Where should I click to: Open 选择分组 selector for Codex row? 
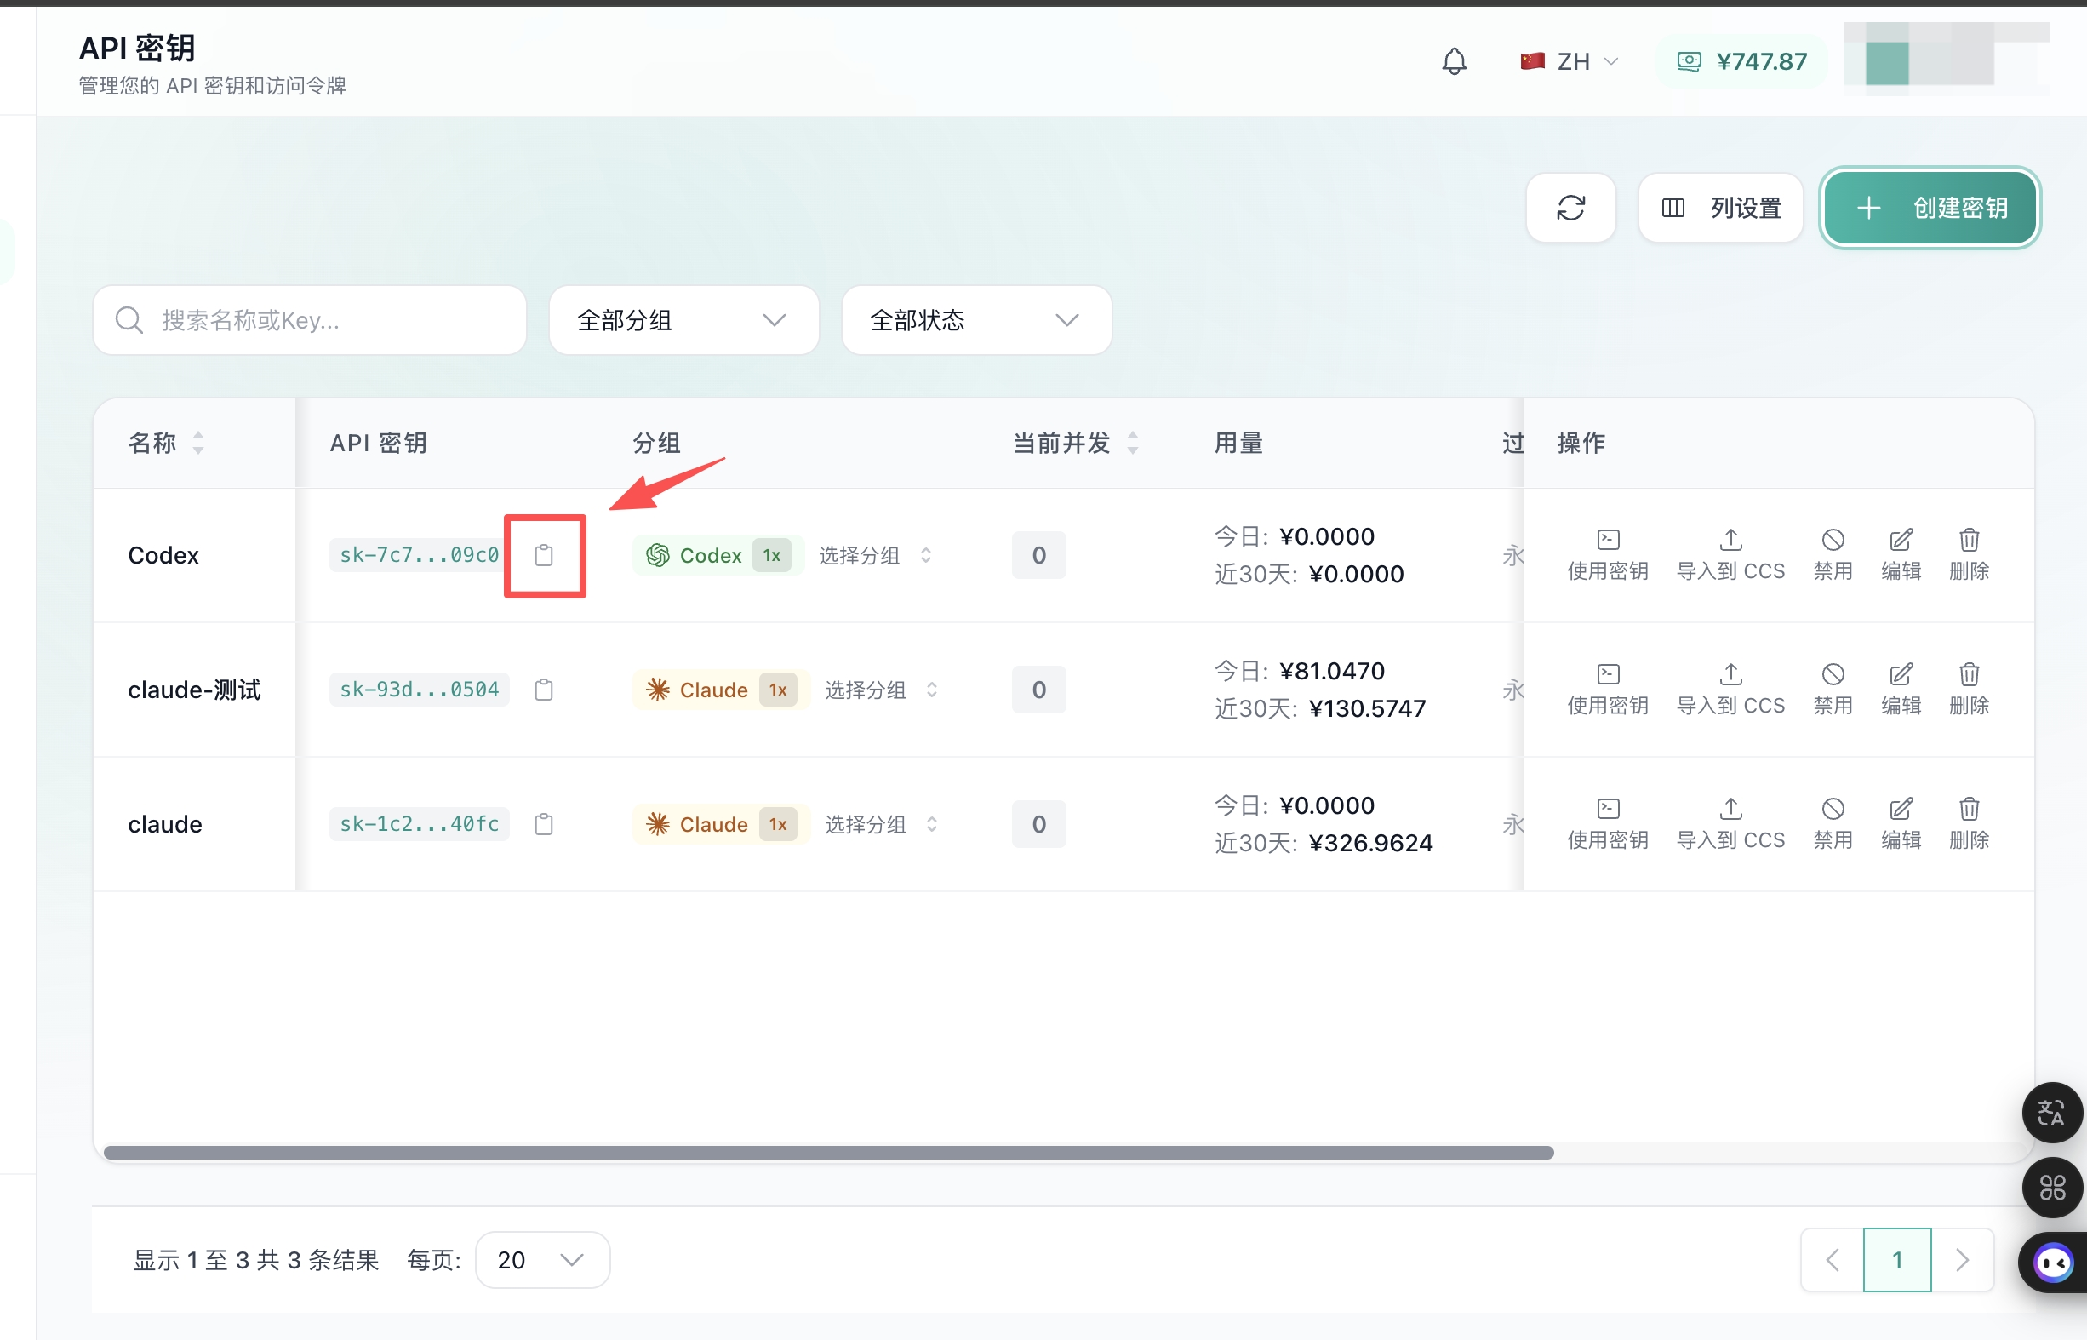click(x=874, y=555)
